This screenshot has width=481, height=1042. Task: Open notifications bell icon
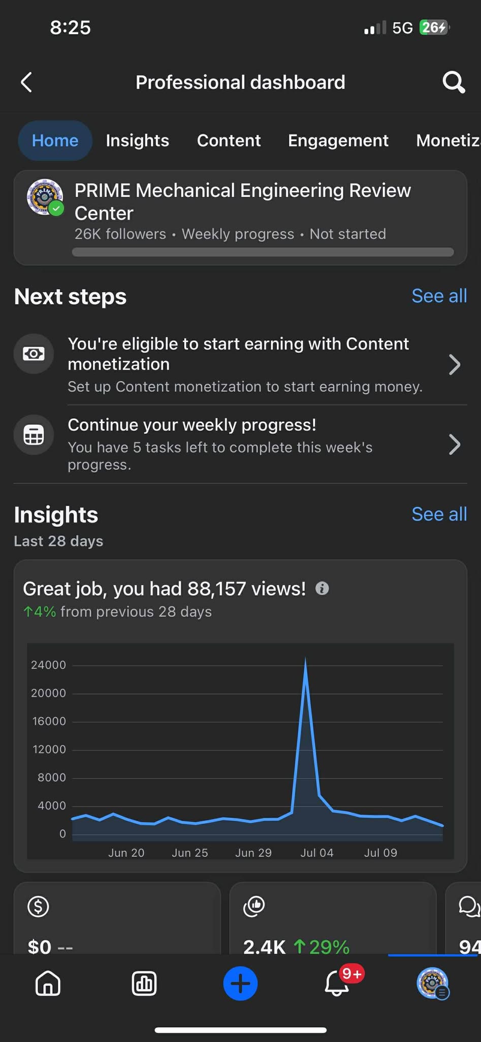coord(337,983)
